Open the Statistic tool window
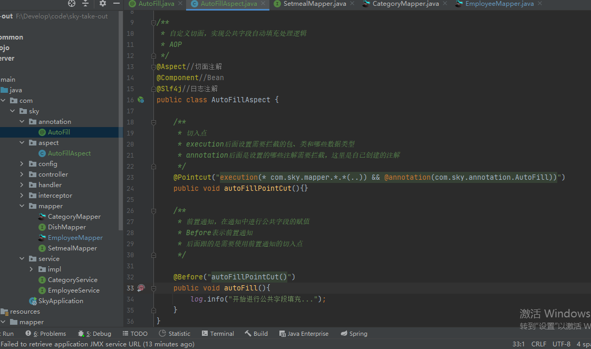The width and height of the screenshot is (591, 349). [175, 334]
